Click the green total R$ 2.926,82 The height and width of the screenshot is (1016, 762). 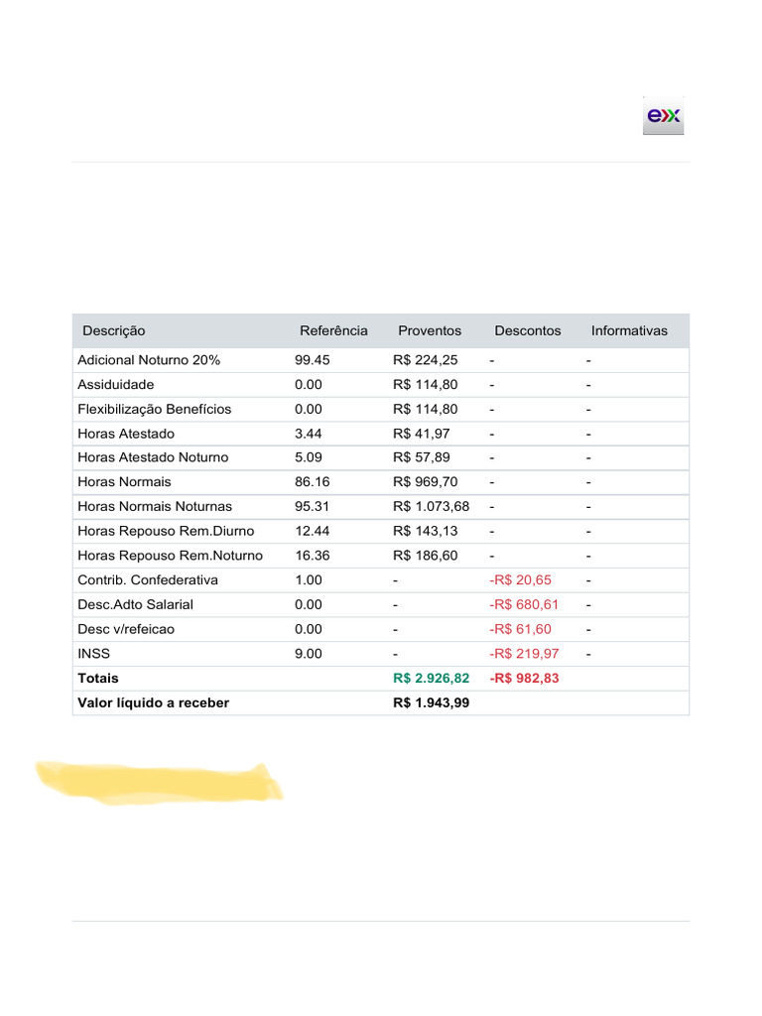click(431, 679)
